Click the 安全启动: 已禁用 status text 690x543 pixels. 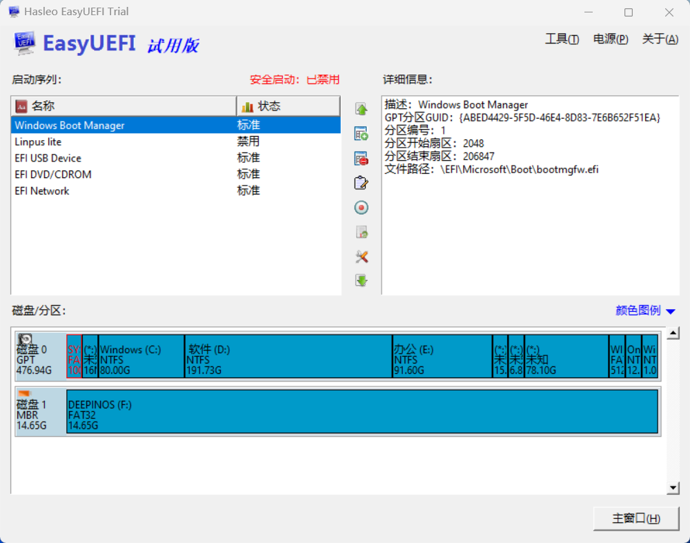(295, 79)
